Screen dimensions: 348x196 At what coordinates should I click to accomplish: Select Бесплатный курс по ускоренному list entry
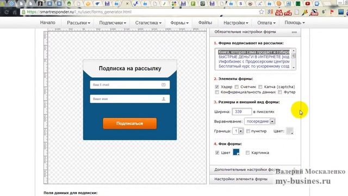pyautogui.click(x=254, y=66)
